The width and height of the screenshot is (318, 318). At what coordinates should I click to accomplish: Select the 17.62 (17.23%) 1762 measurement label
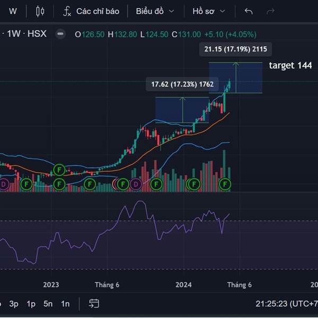coord(182,84)
